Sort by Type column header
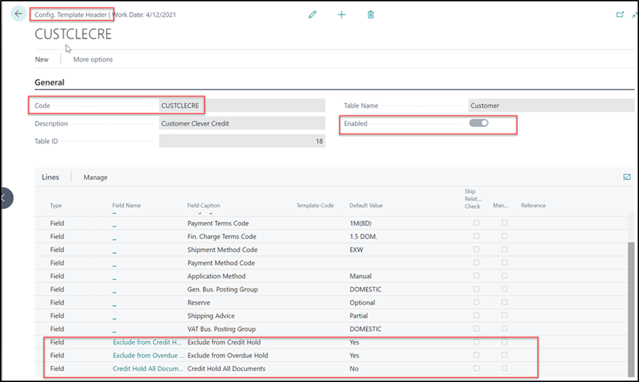This screenshot has width=639, height=382. 56,205
